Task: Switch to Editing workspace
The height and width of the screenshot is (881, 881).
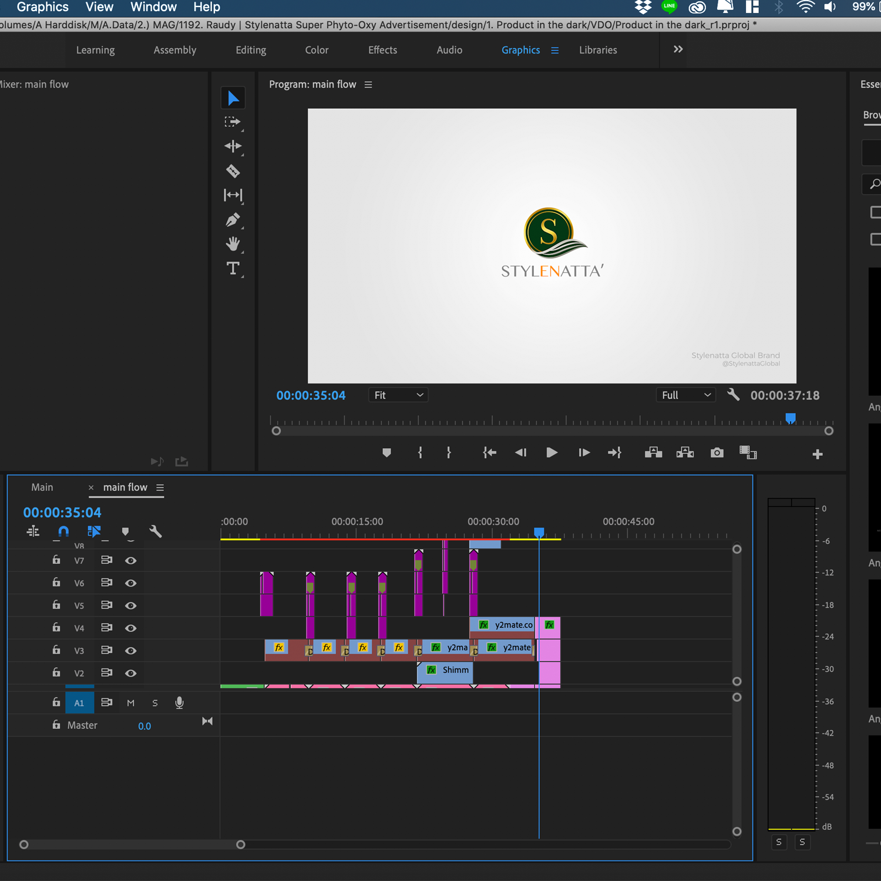Action: [x=251, y=51]
